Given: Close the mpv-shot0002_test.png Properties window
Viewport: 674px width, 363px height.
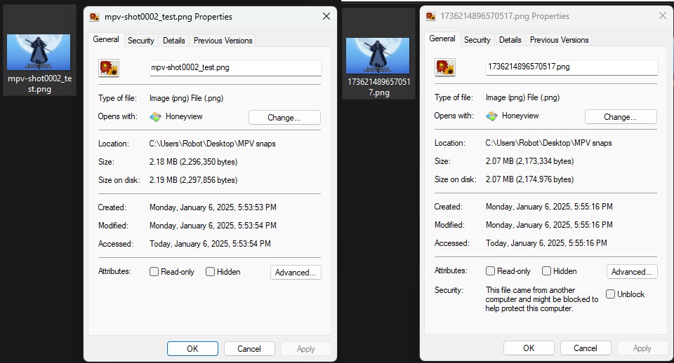Looking at the screenshot, I should (x=326, y=17).
